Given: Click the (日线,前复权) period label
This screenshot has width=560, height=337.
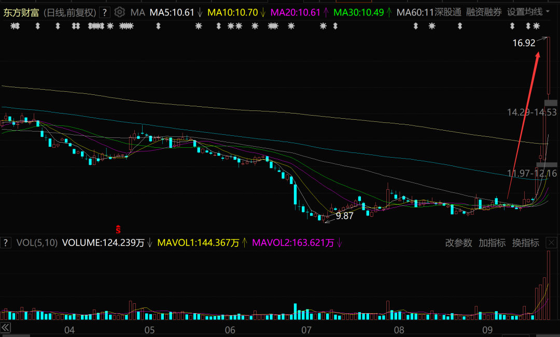Looking at the screenshot, I should (70, 12).
